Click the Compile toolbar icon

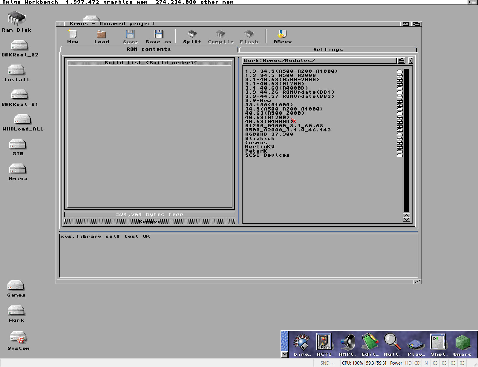(220, 37)
